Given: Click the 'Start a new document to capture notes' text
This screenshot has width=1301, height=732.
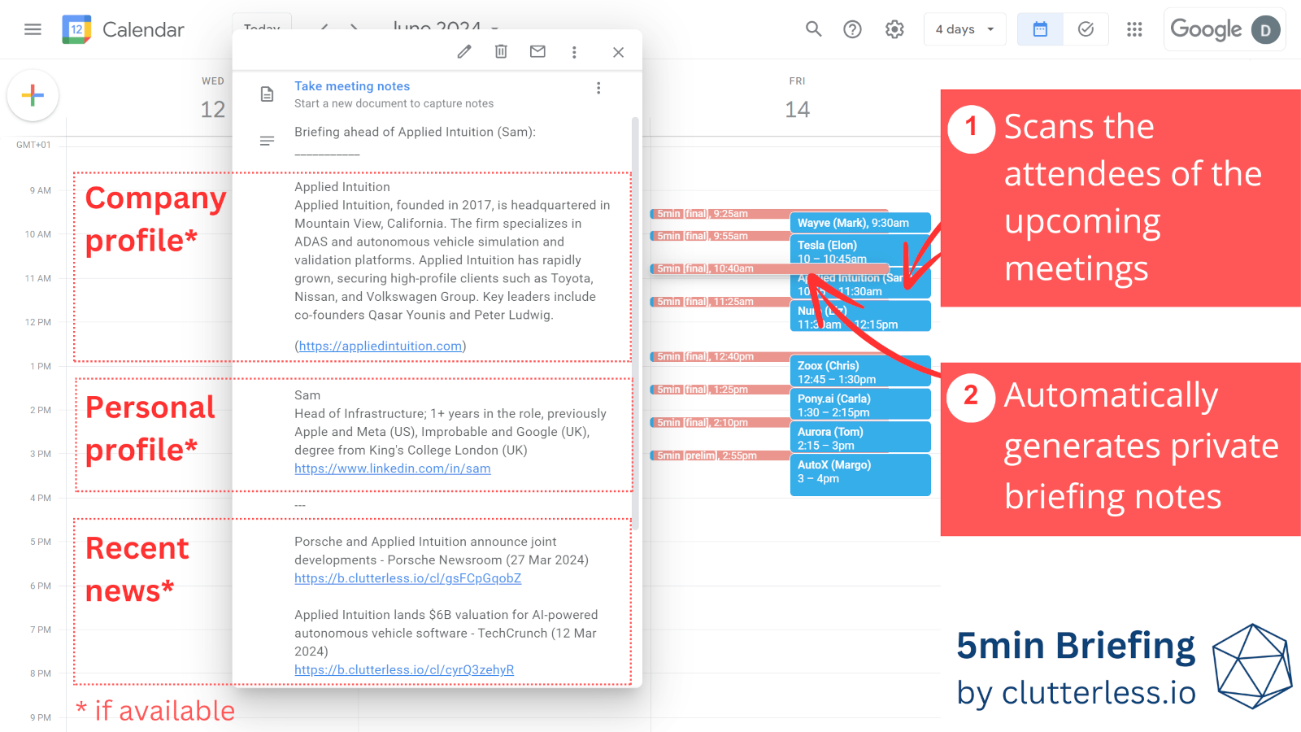Looking at the screenshot, I should [x=394, y=103].
